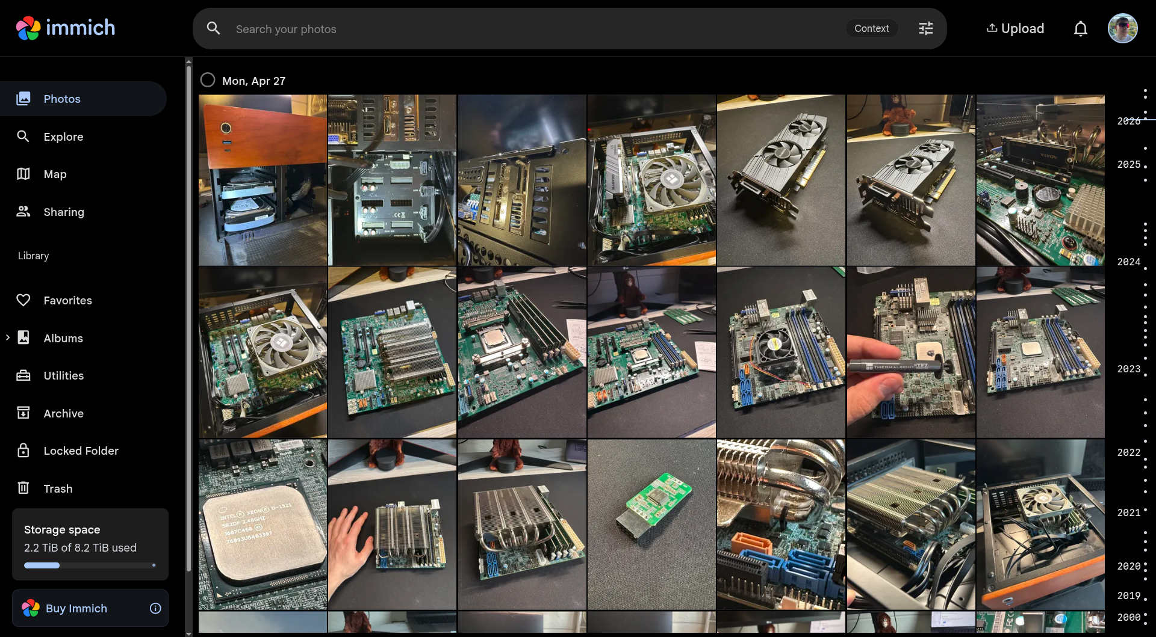The image size is (1156, 637).
Task: Jump to 2022 on the timeline scrubber
Action: 1129,452
